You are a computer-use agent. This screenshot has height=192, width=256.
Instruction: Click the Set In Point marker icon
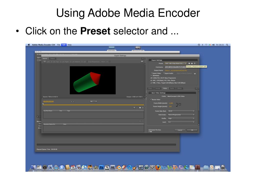71,101
